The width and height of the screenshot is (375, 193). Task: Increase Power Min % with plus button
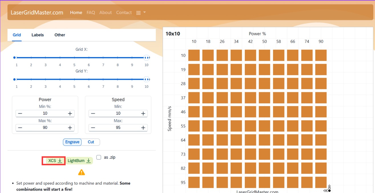click(70, 113)
